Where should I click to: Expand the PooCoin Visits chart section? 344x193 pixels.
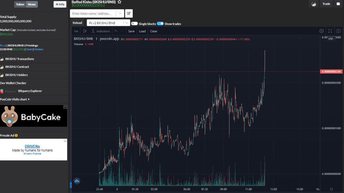coord(15,99)
